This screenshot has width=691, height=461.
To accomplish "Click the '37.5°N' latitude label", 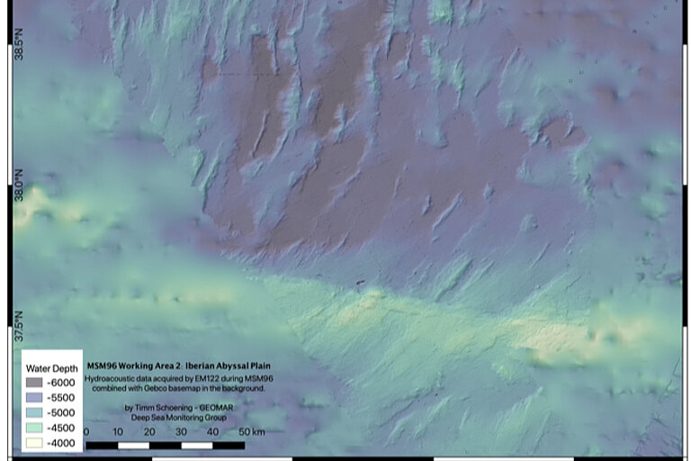I will [x=19, y=326].
